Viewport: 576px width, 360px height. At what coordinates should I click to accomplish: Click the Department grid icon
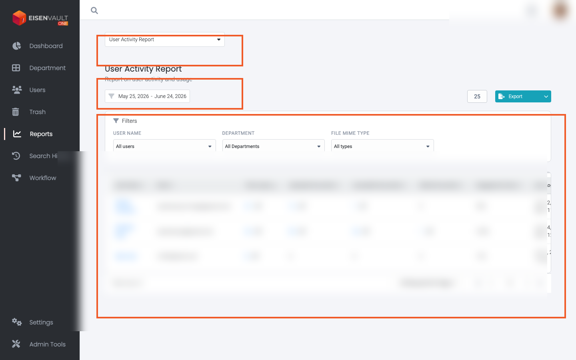click(16, 68)
